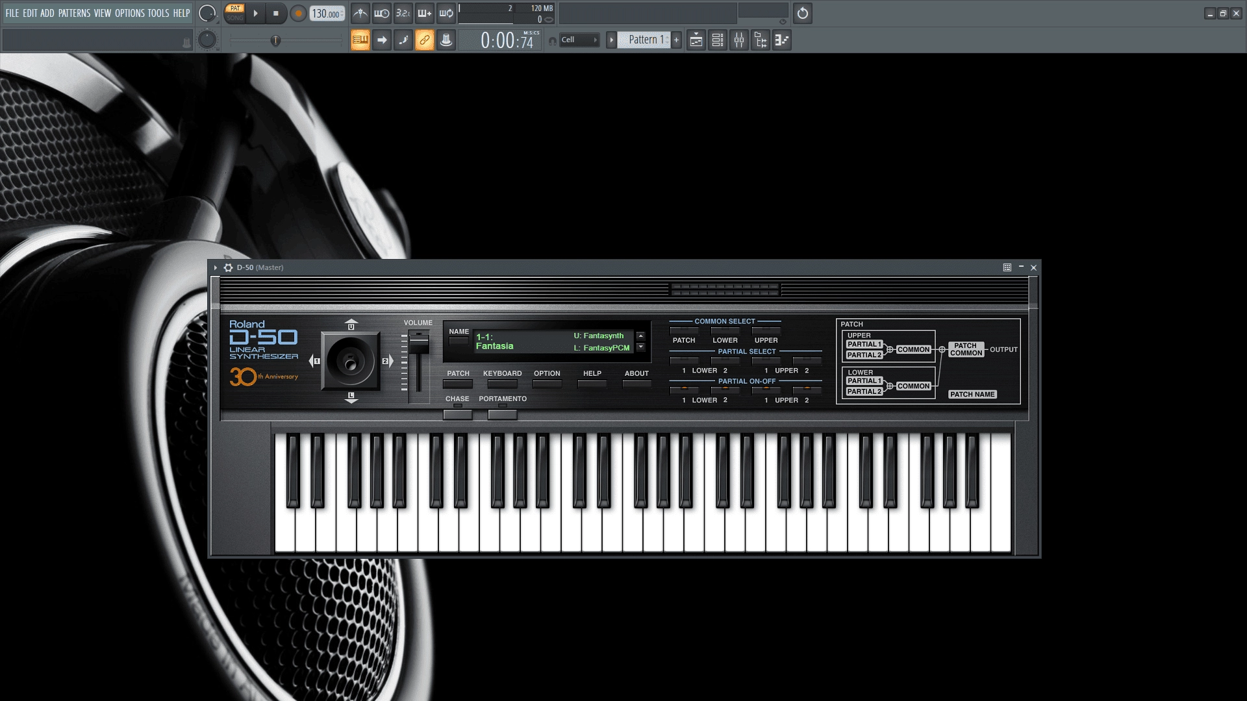
Task: Click the plus button next to Pattern 1
Action: coord(676,40)
